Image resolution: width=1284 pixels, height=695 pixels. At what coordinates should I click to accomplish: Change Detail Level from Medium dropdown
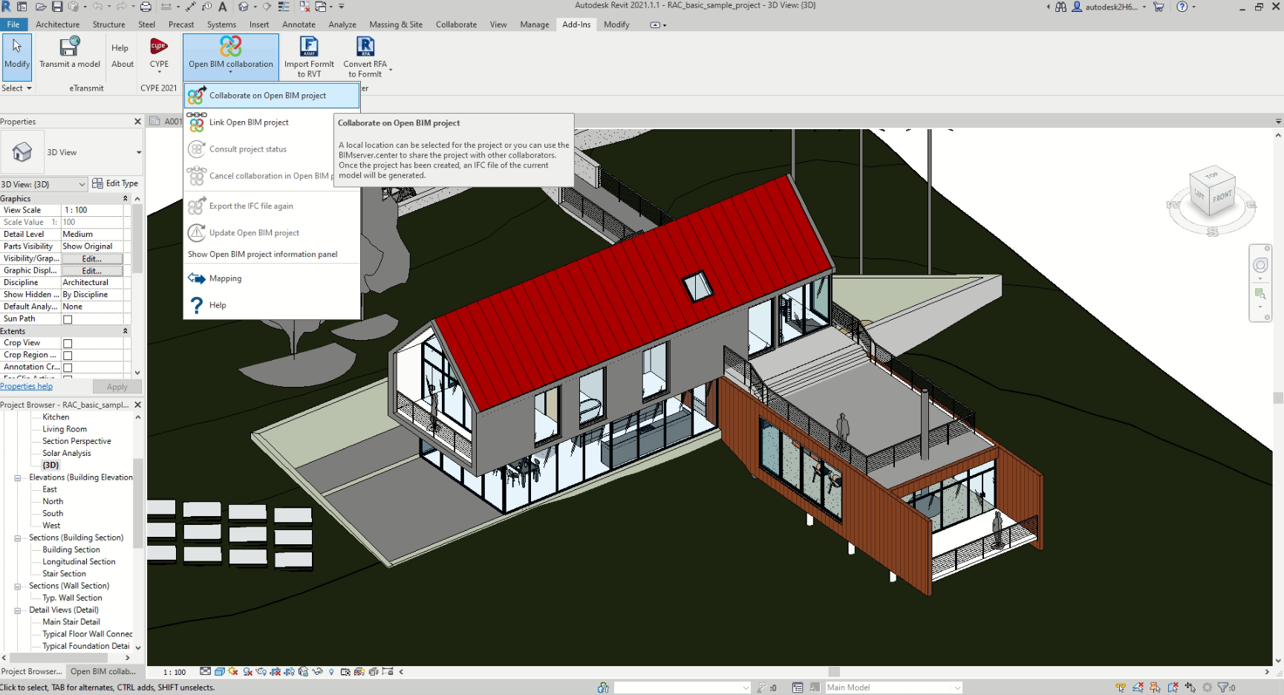point(94,234)
